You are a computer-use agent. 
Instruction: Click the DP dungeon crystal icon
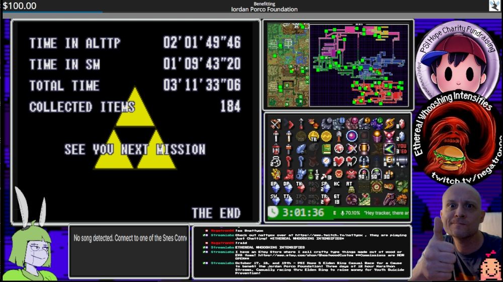pos(288,187)
